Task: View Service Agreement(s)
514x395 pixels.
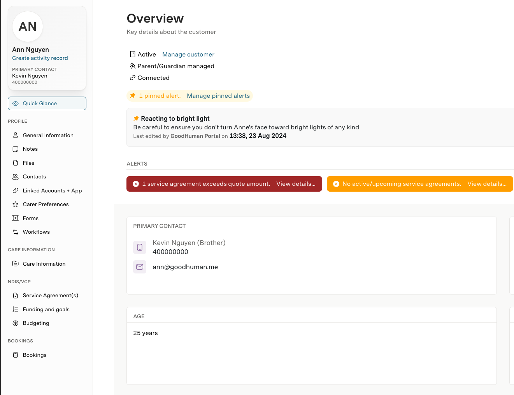Action: 47,296
